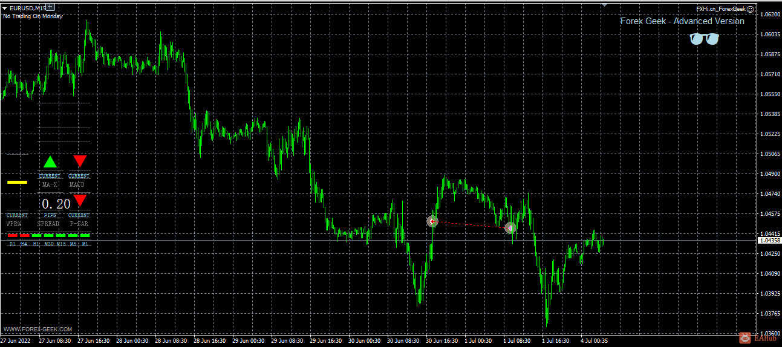782x347 pixels.
Task: Click the P-SAR indicator label
Action: pyautogui.click(x=79, y=223)
